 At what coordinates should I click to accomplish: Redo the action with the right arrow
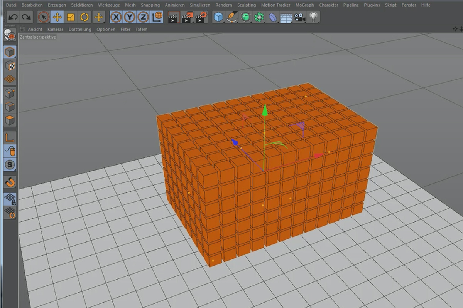coord(26,17)
